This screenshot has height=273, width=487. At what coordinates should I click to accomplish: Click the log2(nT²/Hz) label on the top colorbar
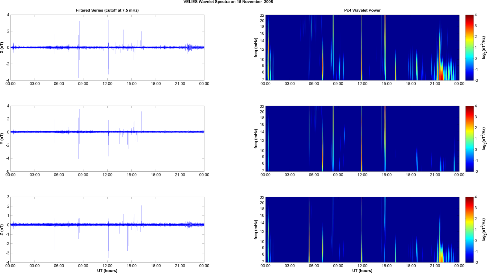(x=484, y=47)
